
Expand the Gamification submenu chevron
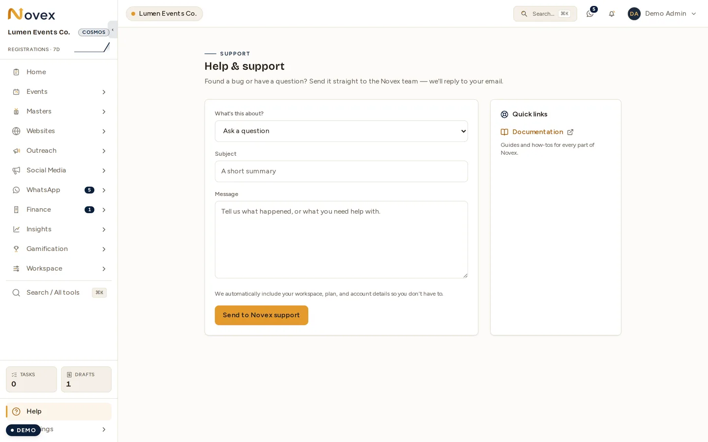[104, 249]
